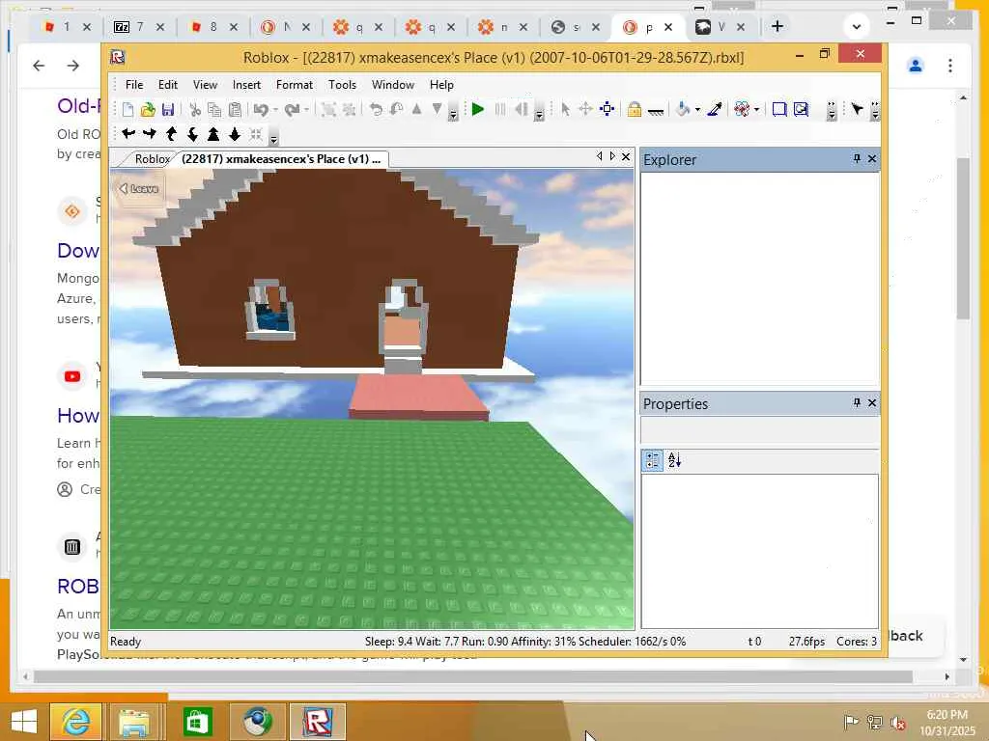Click the Group selection icon
Viewport: 989px width, 741px height.
[328, 110]
